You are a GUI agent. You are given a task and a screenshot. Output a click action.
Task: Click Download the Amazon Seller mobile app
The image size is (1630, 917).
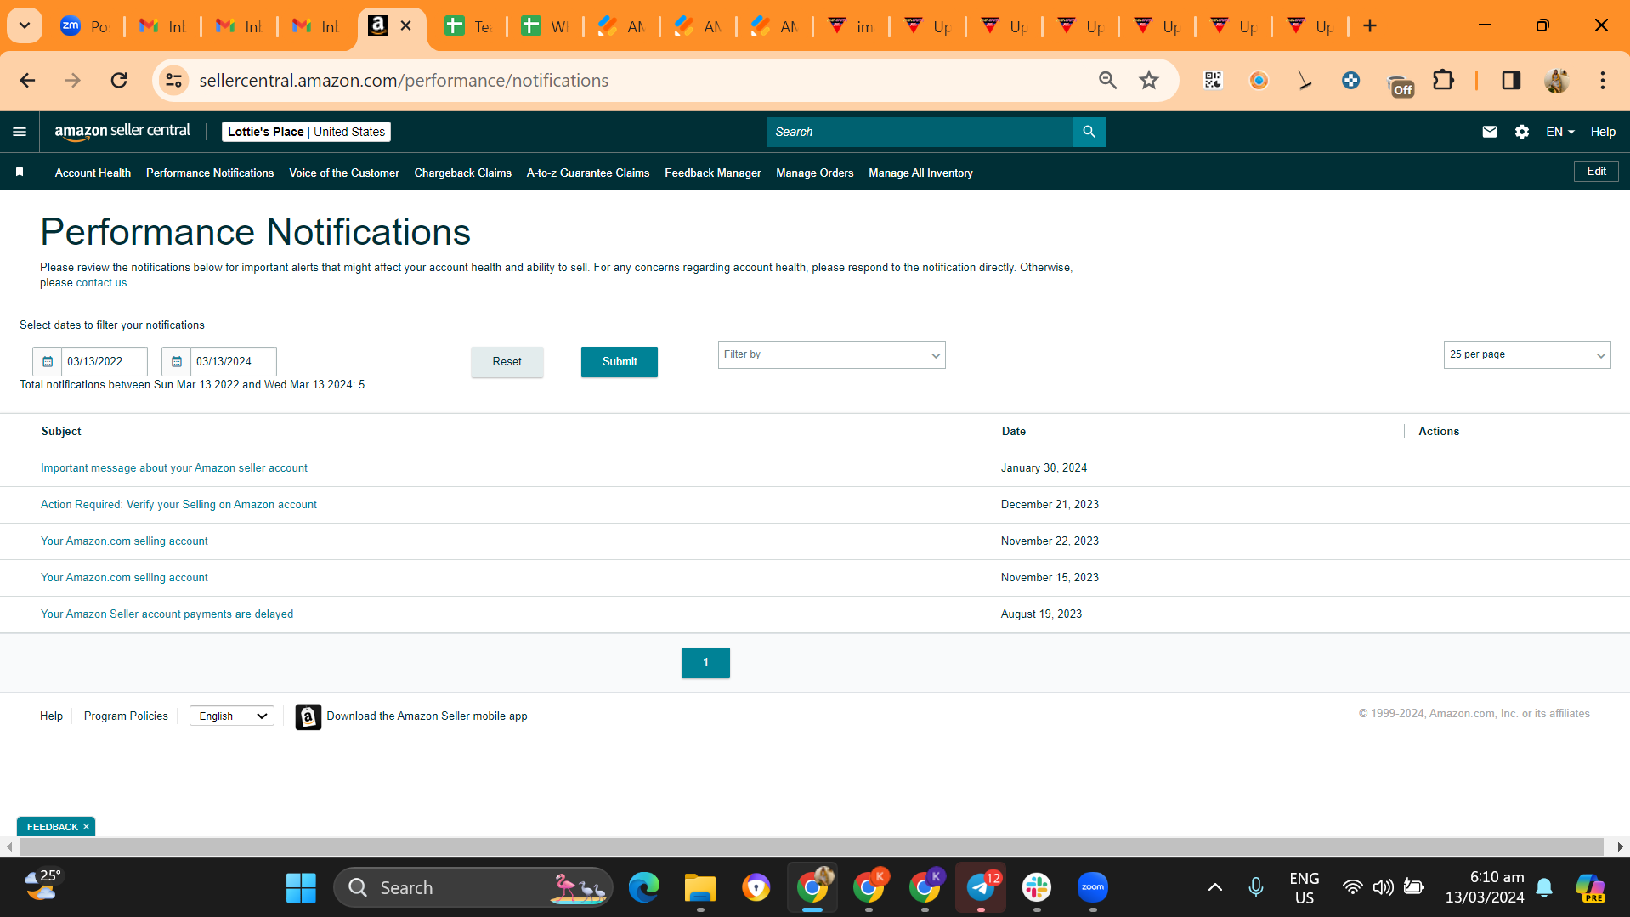tap(427, 716)
